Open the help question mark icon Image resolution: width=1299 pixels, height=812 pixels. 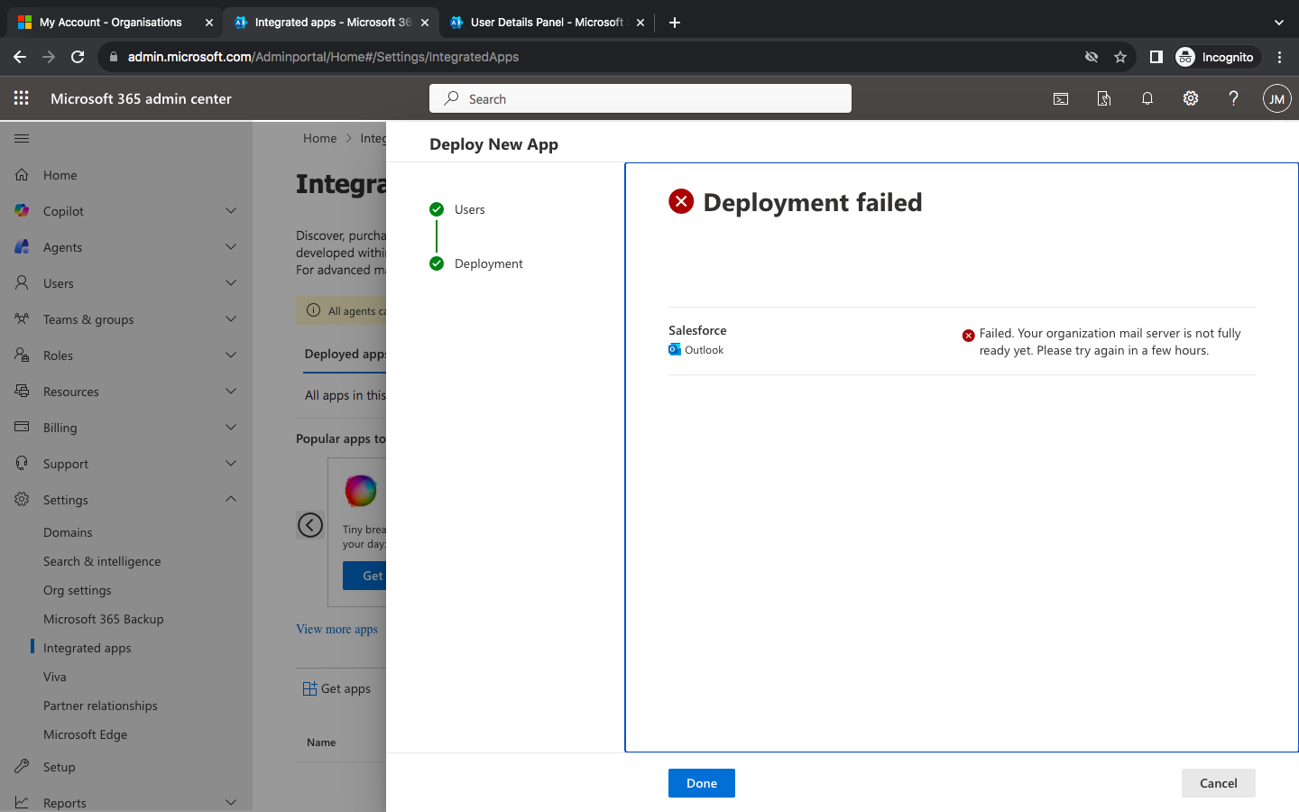pos(1233,98)
